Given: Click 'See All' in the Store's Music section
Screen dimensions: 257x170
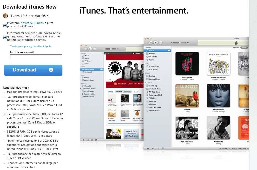Looking at the screenshot, I should pos(136,92).
